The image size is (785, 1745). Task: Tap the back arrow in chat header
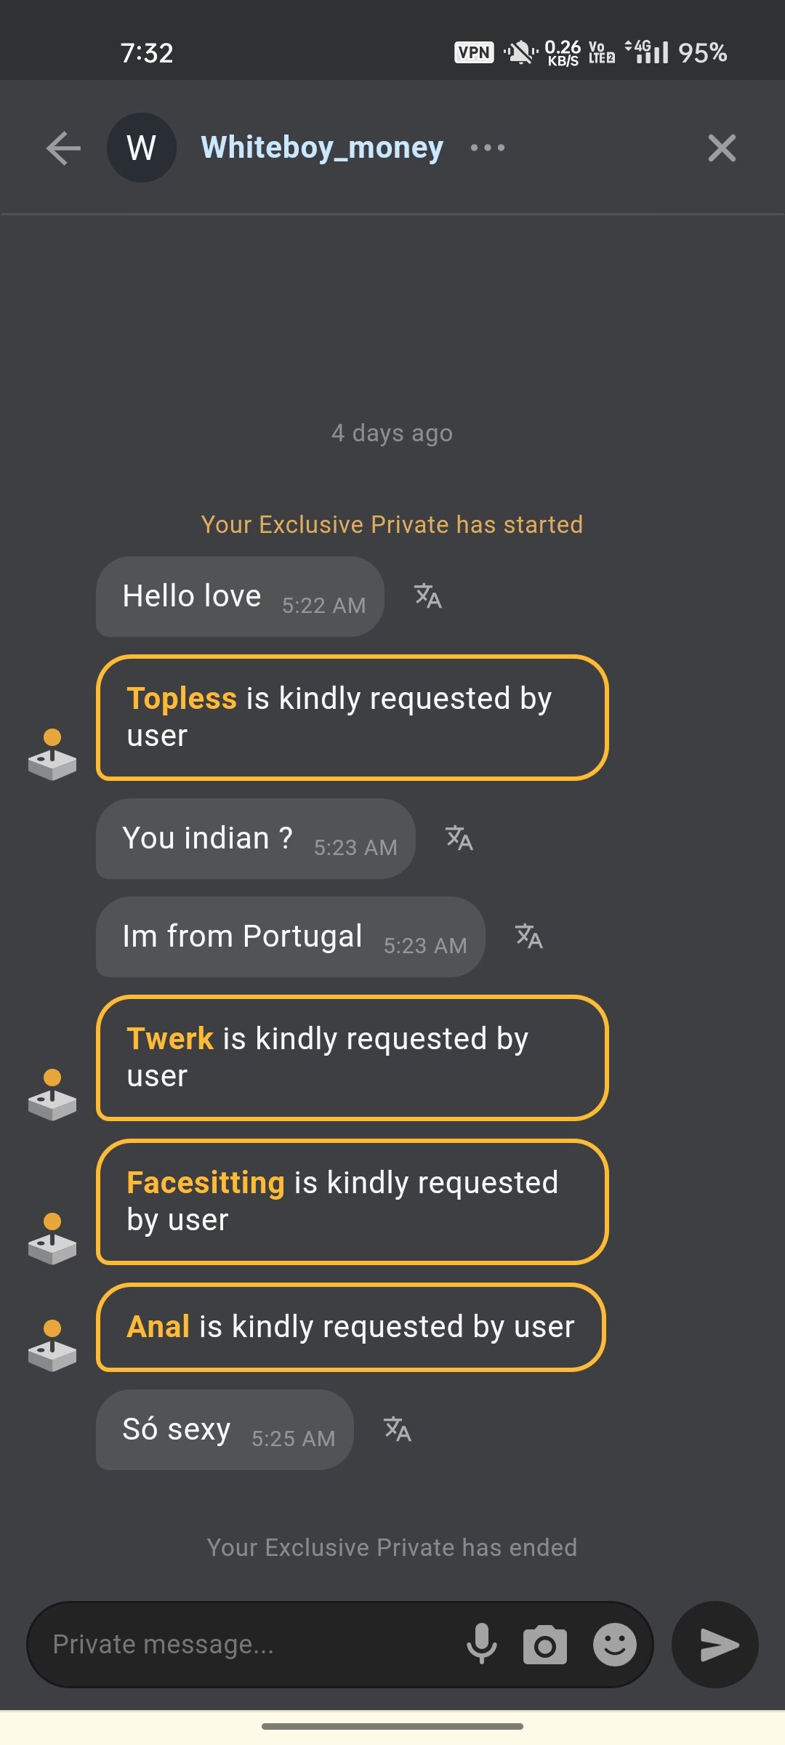tap(63, 148)
